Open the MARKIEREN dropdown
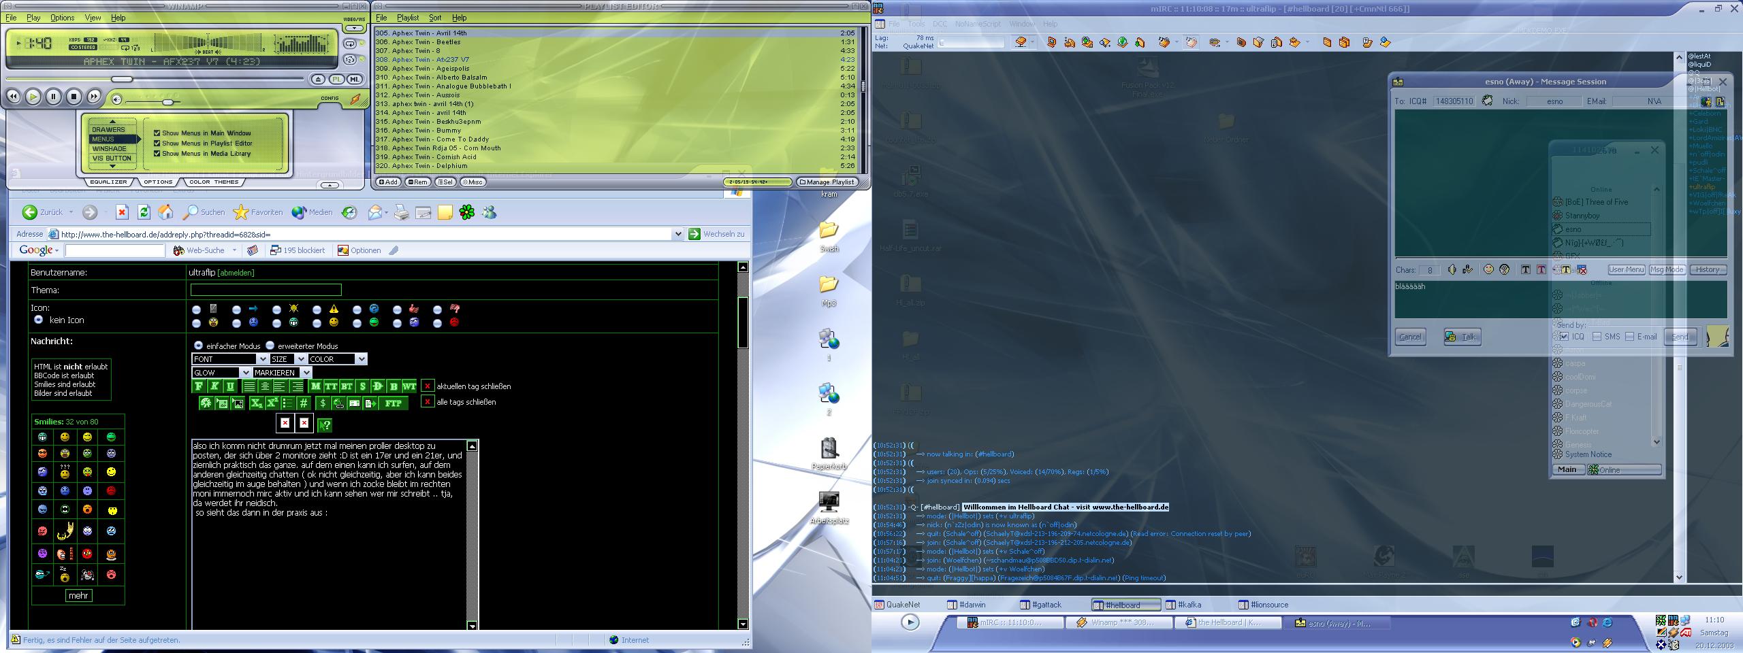 click(306, 373)
